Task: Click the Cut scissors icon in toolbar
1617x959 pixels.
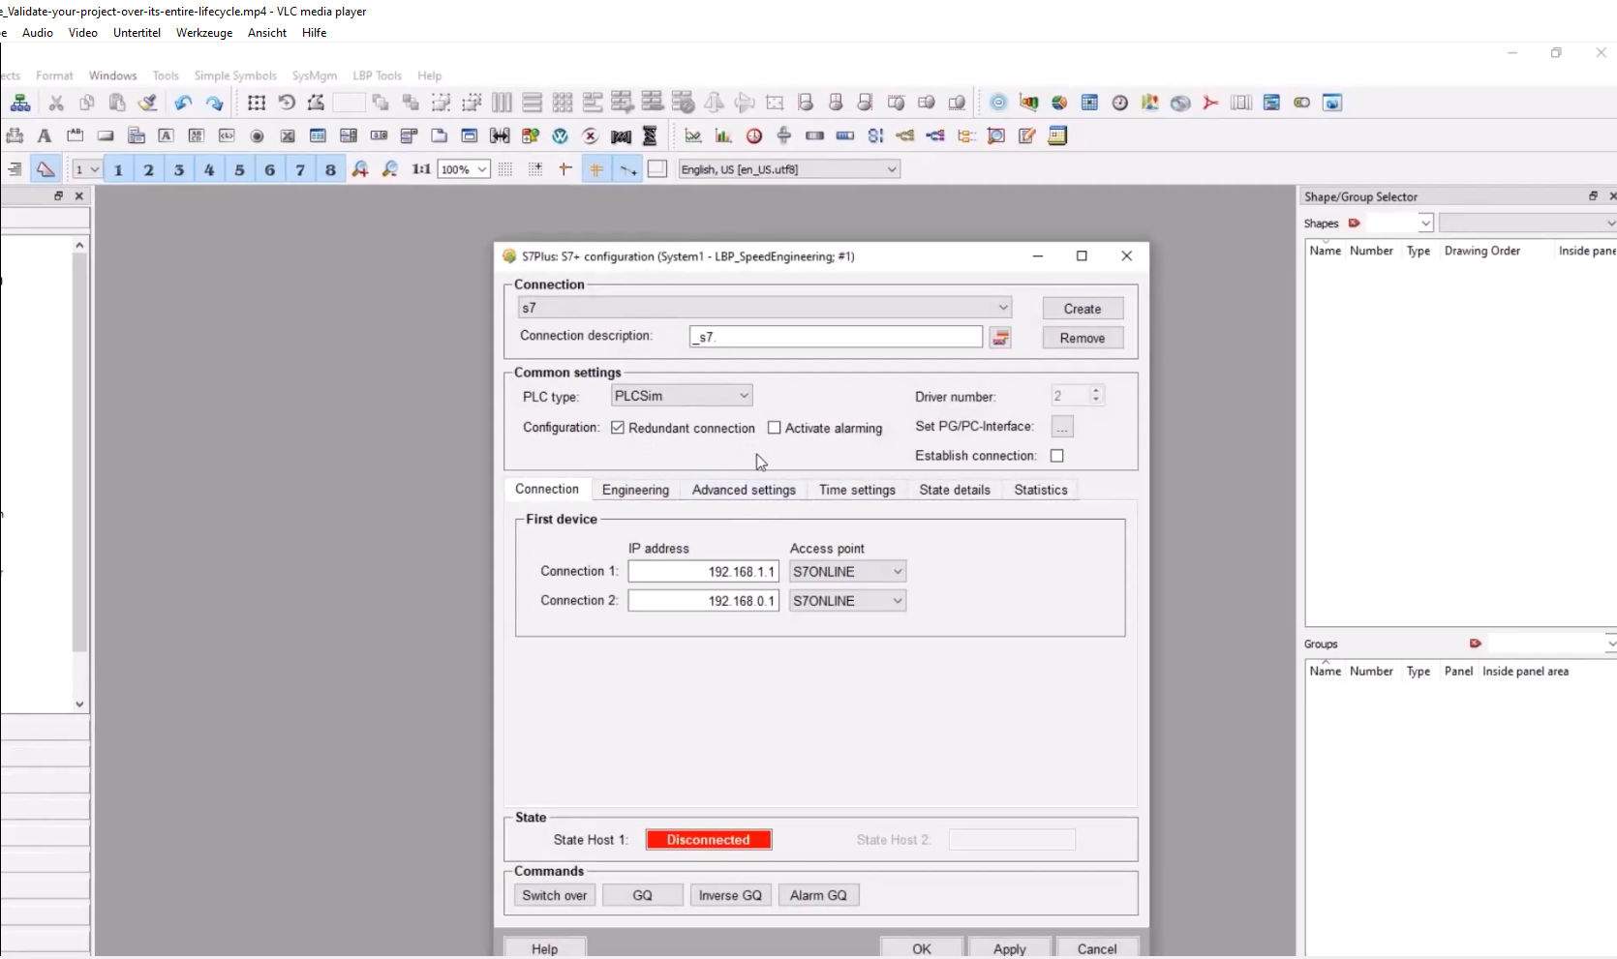Action: tap(56, 103)
